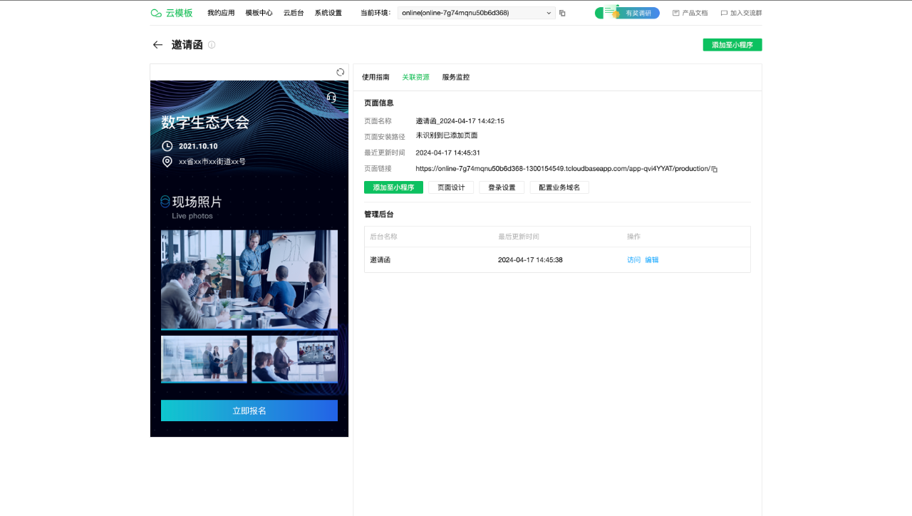Click the 2024-04-17 14:45:38 table cell

[530, 260]
